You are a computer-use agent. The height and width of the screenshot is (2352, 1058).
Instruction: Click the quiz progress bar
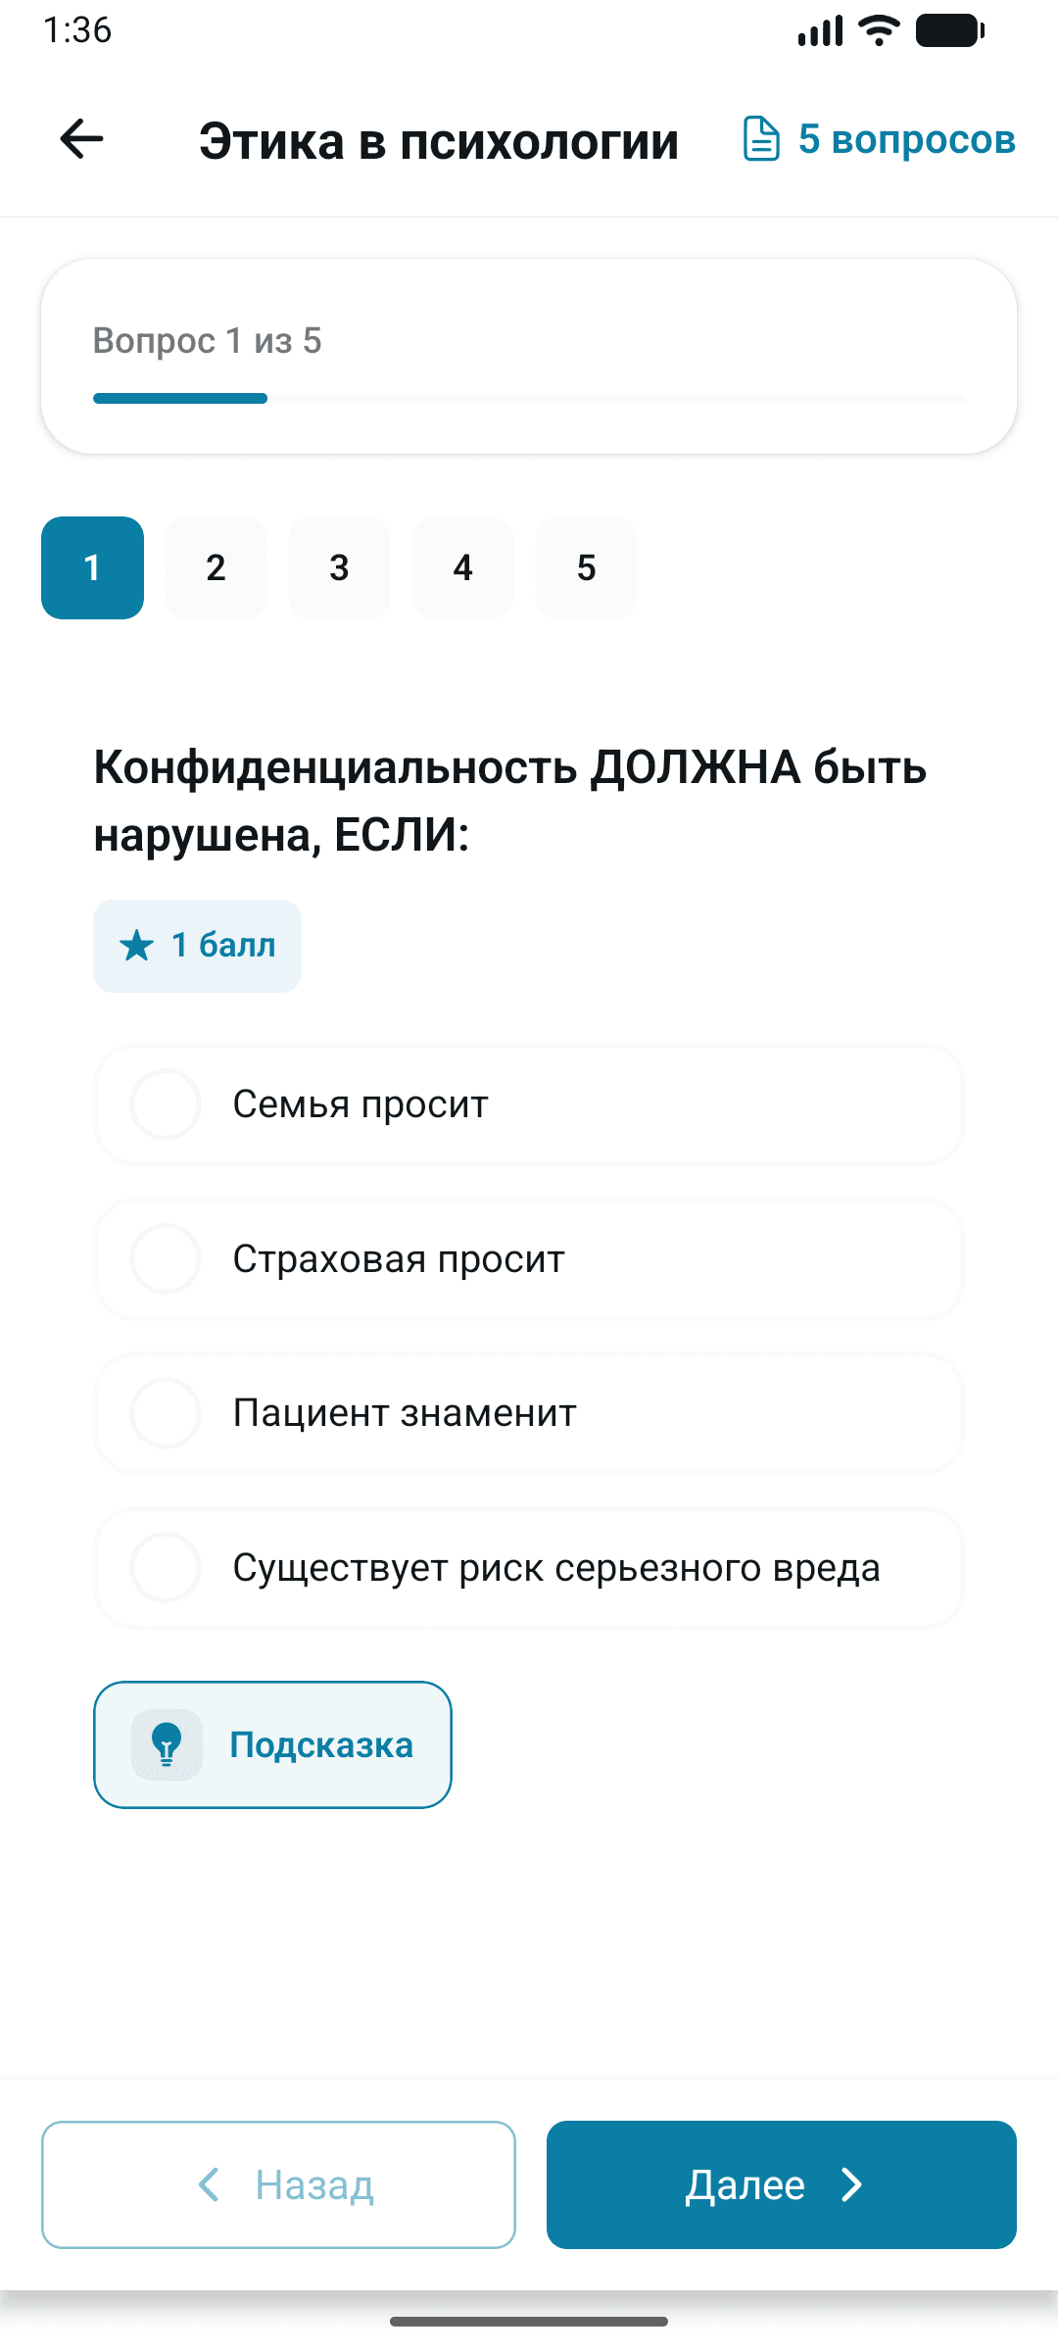coord(529,399)
